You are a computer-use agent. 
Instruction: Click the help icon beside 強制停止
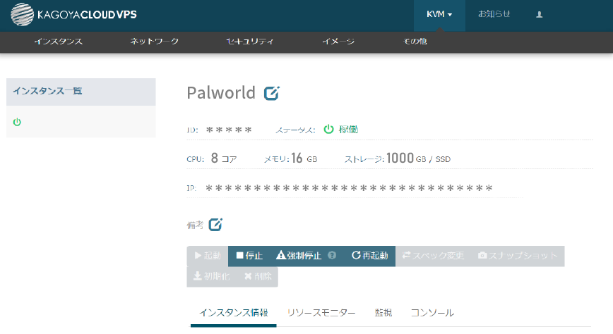332,256
